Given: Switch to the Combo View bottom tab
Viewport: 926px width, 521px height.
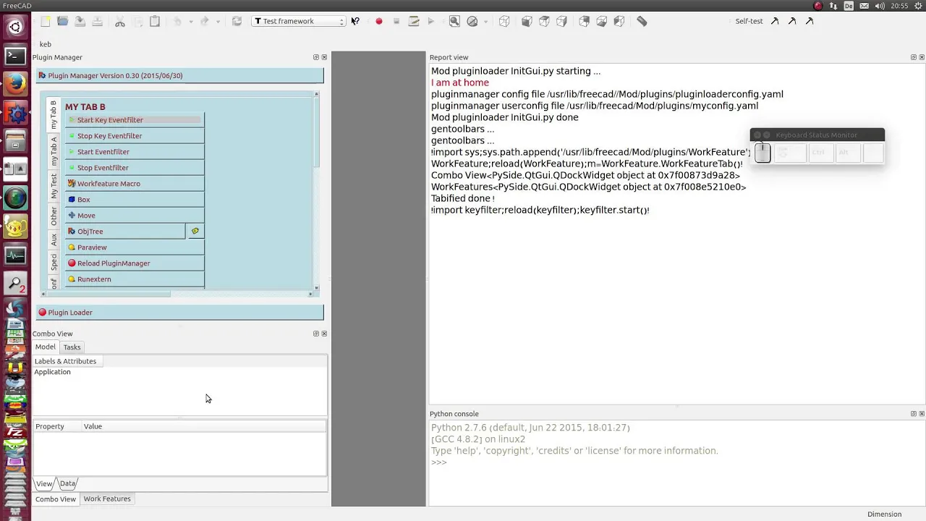Looking at the screenshot, I should (x=56, y=499).
